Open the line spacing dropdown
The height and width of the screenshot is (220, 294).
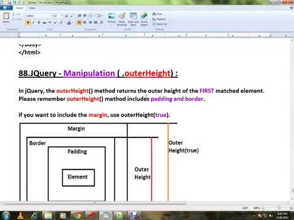pos(99,16)
